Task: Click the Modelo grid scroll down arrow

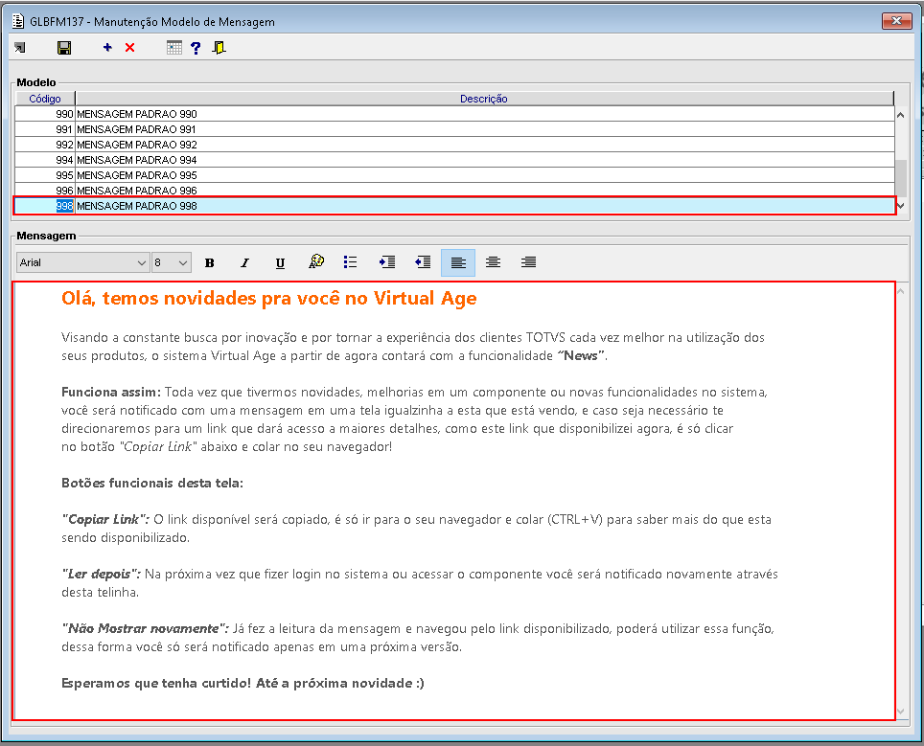Action: pos(900,206)
